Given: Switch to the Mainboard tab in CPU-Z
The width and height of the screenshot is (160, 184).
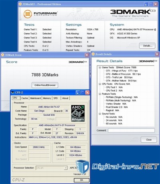Looking at the screenshot, I should 36,98.
